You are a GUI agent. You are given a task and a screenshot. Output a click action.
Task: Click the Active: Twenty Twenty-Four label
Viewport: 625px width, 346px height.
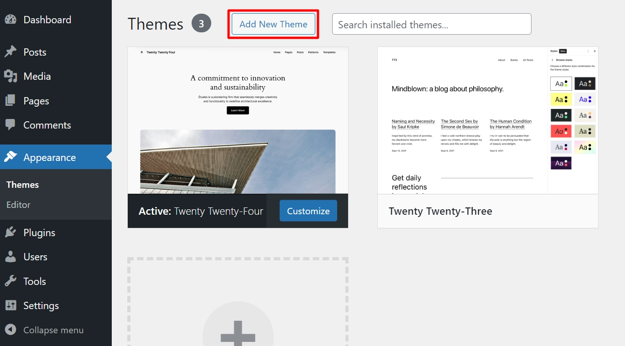[x=201, y=211]
